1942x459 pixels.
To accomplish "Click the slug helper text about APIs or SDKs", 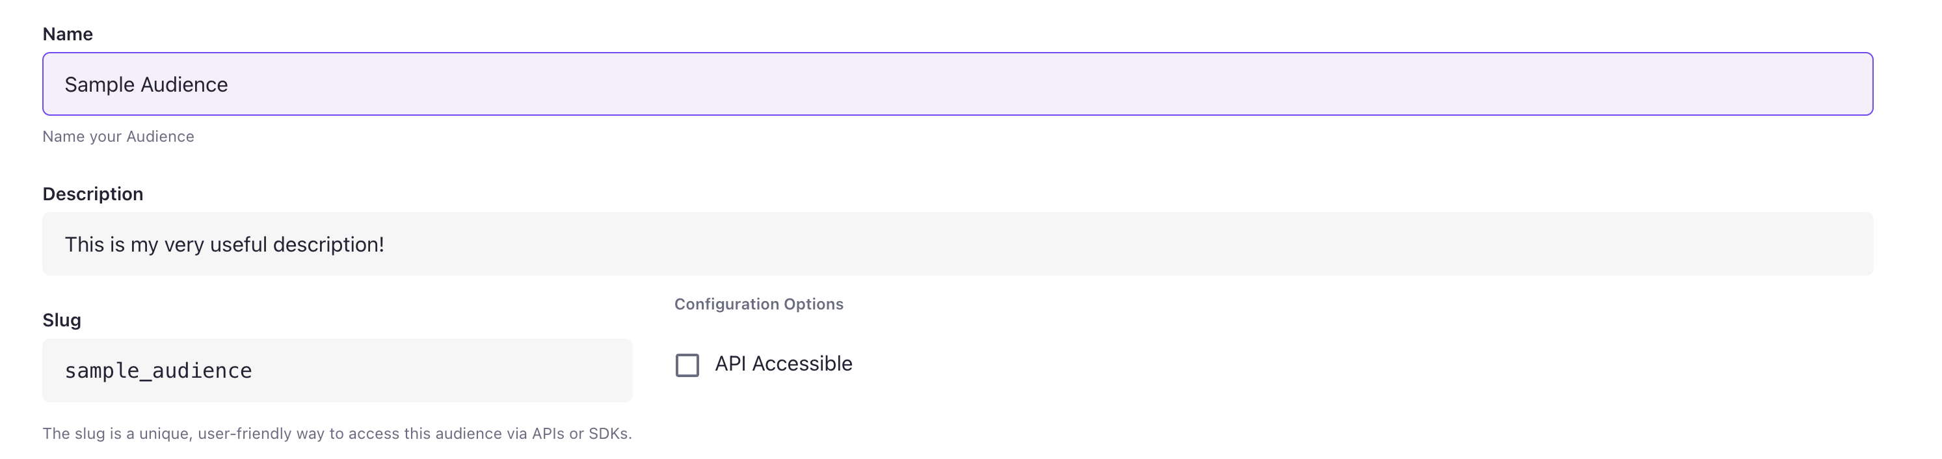I will pyautogui.click(x=337, y=434).
